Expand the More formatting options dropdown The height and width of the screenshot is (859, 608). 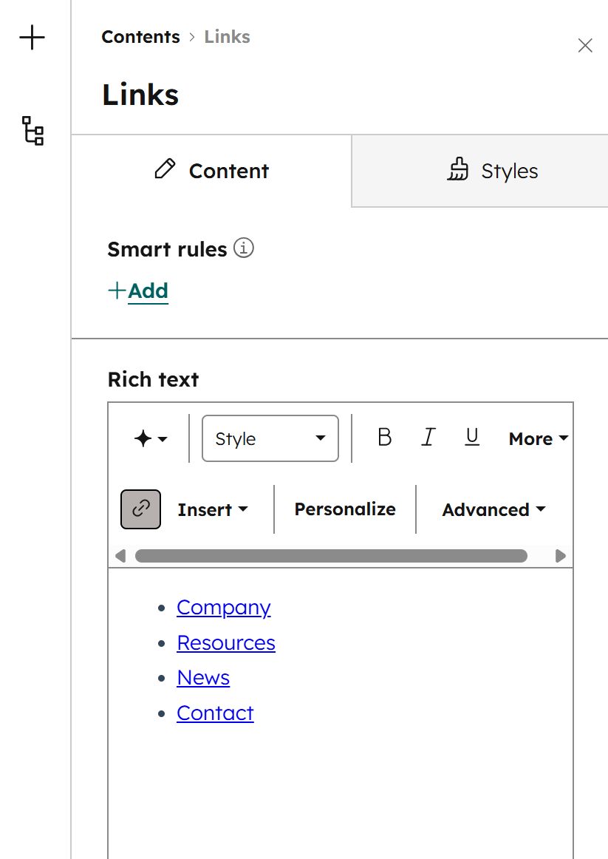click(x=538, y=438)
